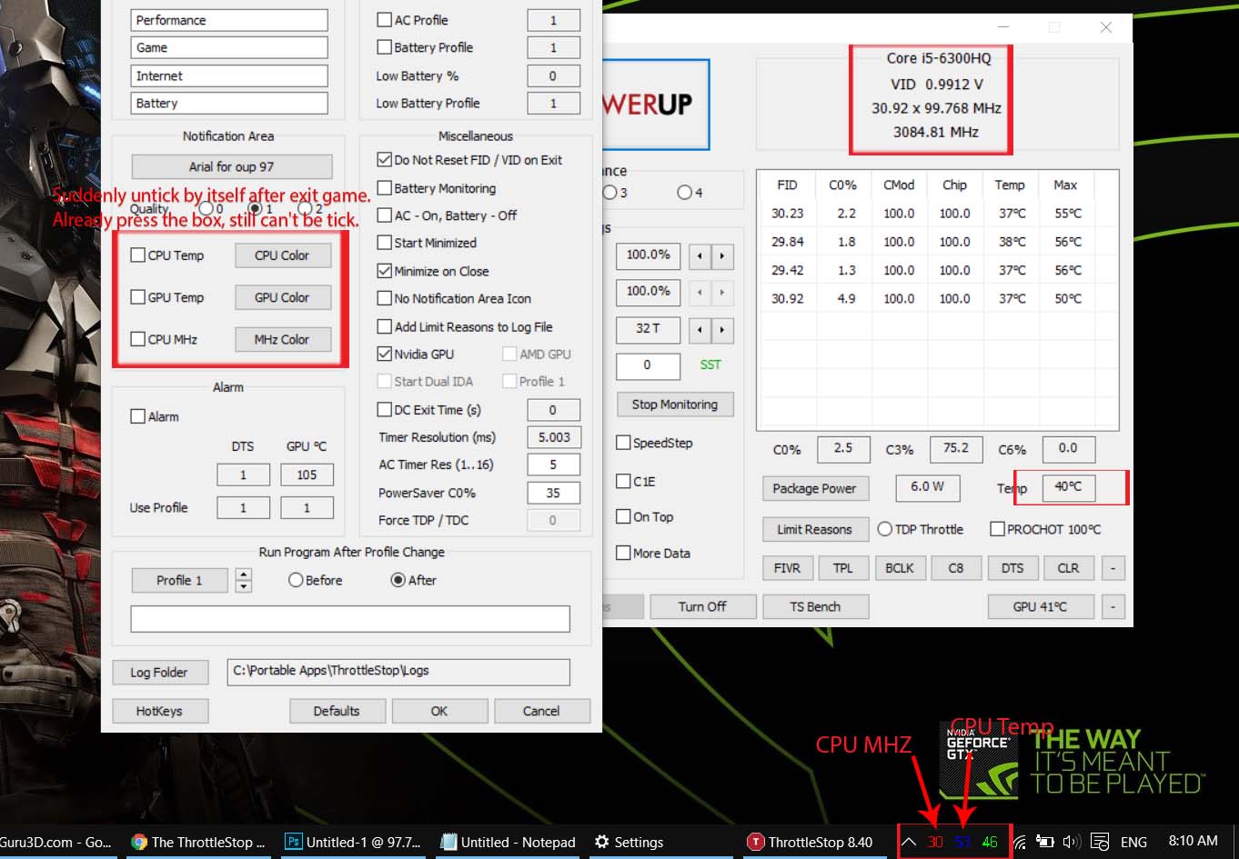The width and height of the screenshot is (1239, 859).
Task: Click the blue CPU temperature tray icon
Action: pos(962,842)
